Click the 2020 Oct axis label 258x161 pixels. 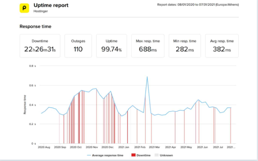click(x=76, y=147)
